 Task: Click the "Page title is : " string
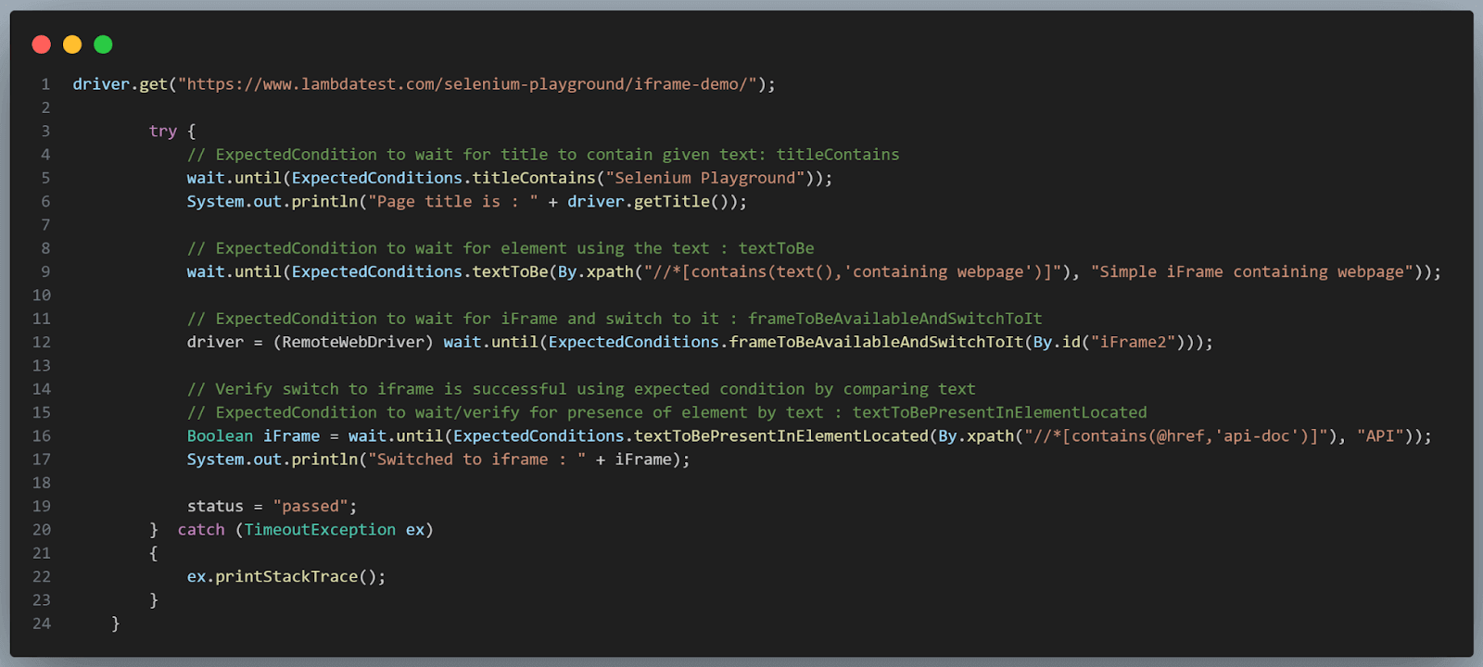coord(453,202)
